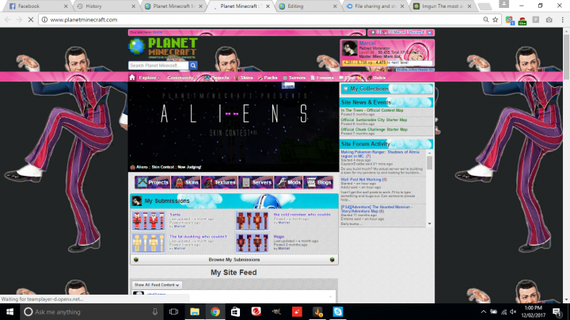The height and width of the screenshot is (320, 570).
Task: Open the Textures tile button
Action: (x=219, y=182)
